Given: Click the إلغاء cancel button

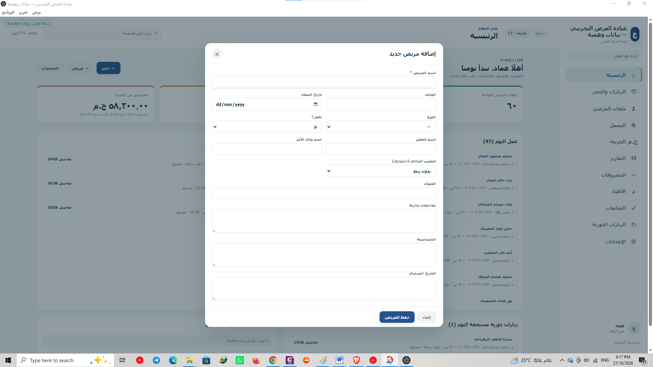Looking at the screenshot, I should click(x=426, y=317).
